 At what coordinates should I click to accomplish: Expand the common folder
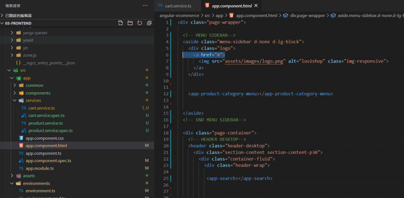(34, 85)
